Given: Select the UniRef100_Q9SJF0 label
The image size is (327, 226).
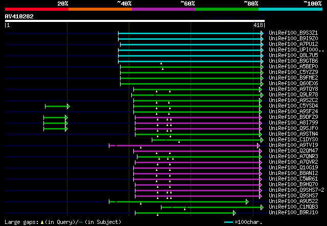Looking at the screenshot, I should point(293,129).
